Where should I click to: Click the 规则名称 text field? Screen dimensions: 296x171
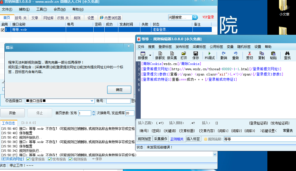point(259,139)
